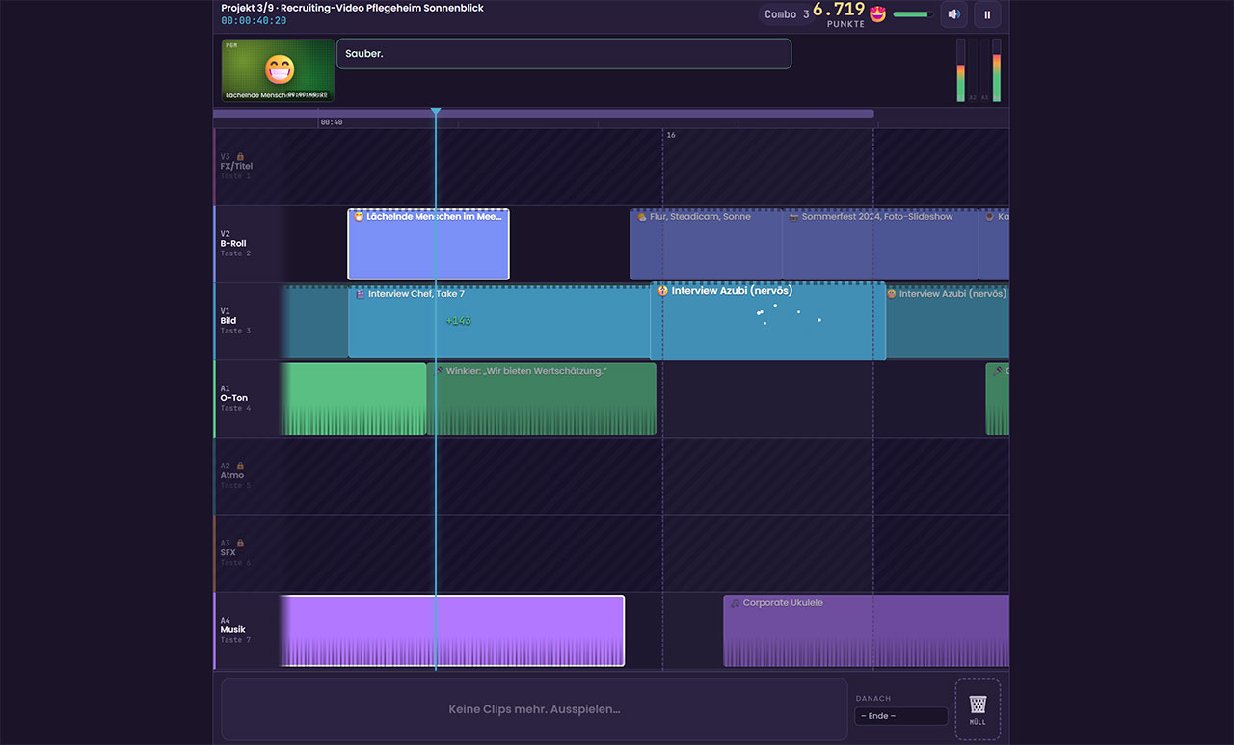This screenshot has height=745, width=1234.
Task: Click the lock icon on V3 track
Action: pyautogui.click(x=240, y=156)
